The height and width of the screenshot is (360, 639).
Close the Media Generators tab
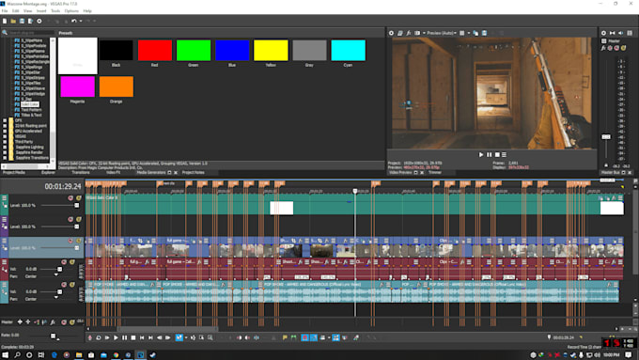(x=176, y=172)
